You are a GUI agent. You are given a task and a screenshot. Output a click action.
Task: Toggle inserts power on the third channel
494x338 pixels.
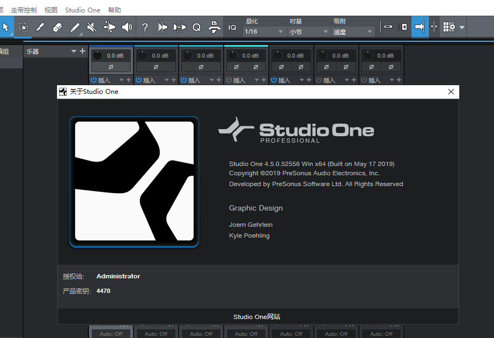point(183,80)
